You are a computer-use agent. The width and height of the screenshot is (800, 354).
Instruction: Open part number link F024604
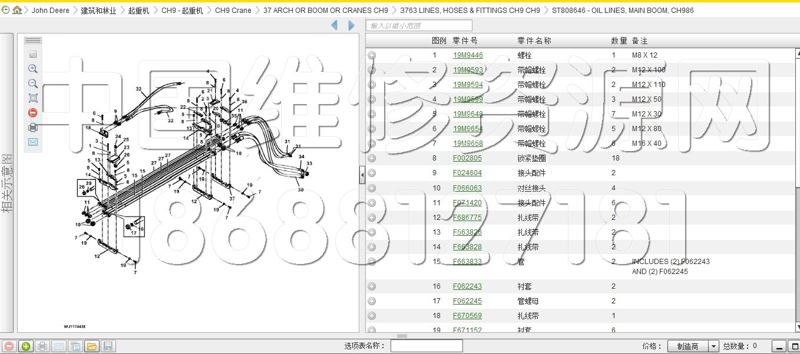point(467,173)
